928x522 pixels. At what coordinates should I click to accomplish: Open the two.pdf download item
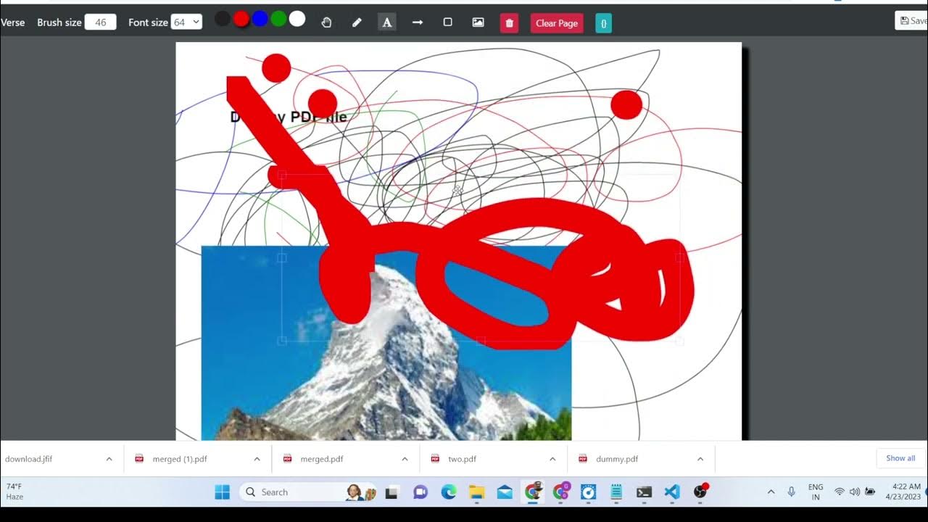[462, 459]
